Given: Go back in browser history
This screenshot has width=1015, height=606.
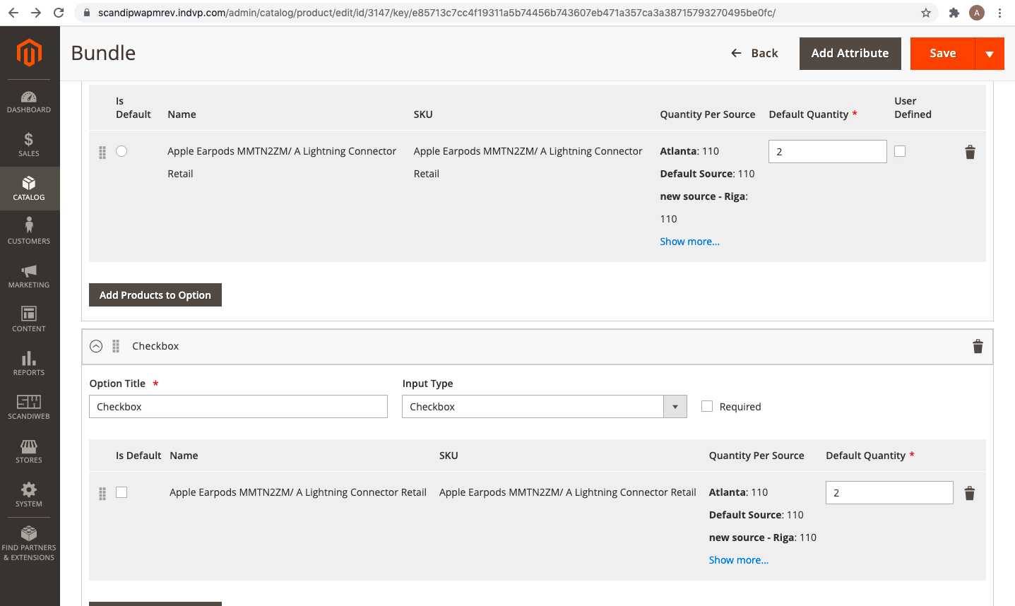Looking at the screenshot, I should (13, 13).
